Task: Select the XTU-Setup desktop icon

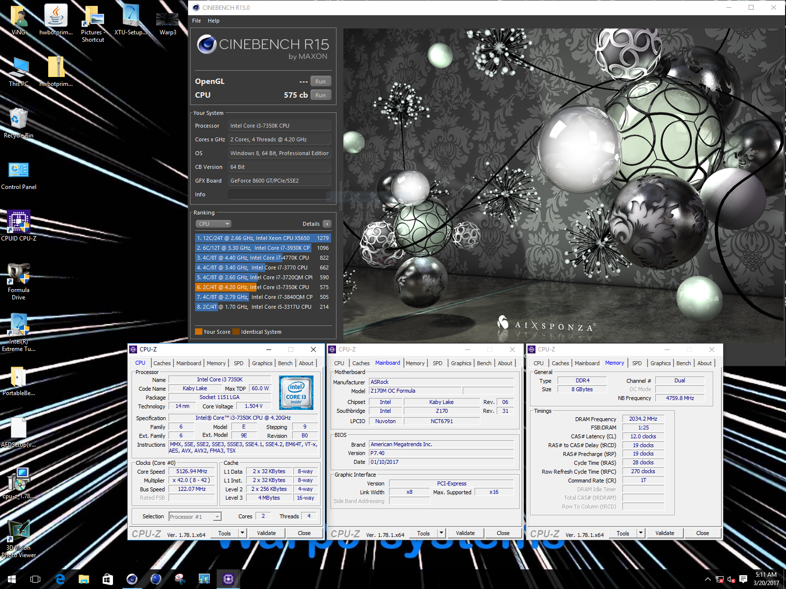Action: [130, 21]
